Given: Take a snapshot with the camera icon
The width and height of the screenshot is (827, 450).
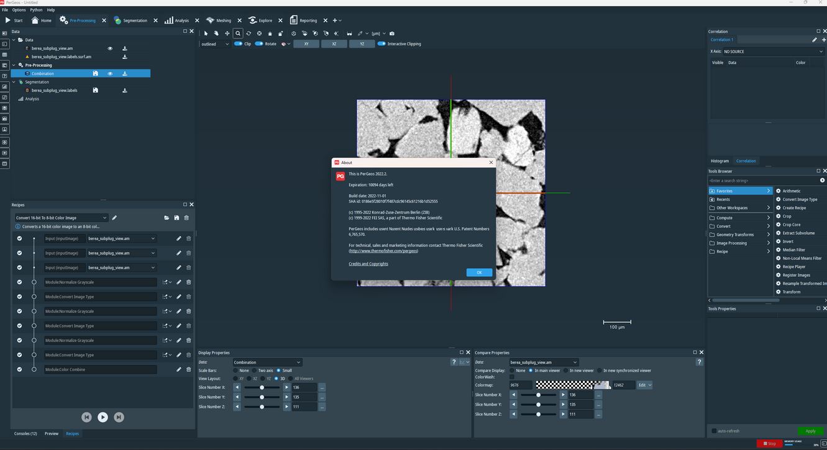Looking at the screenshot, I should pos(391,34).
